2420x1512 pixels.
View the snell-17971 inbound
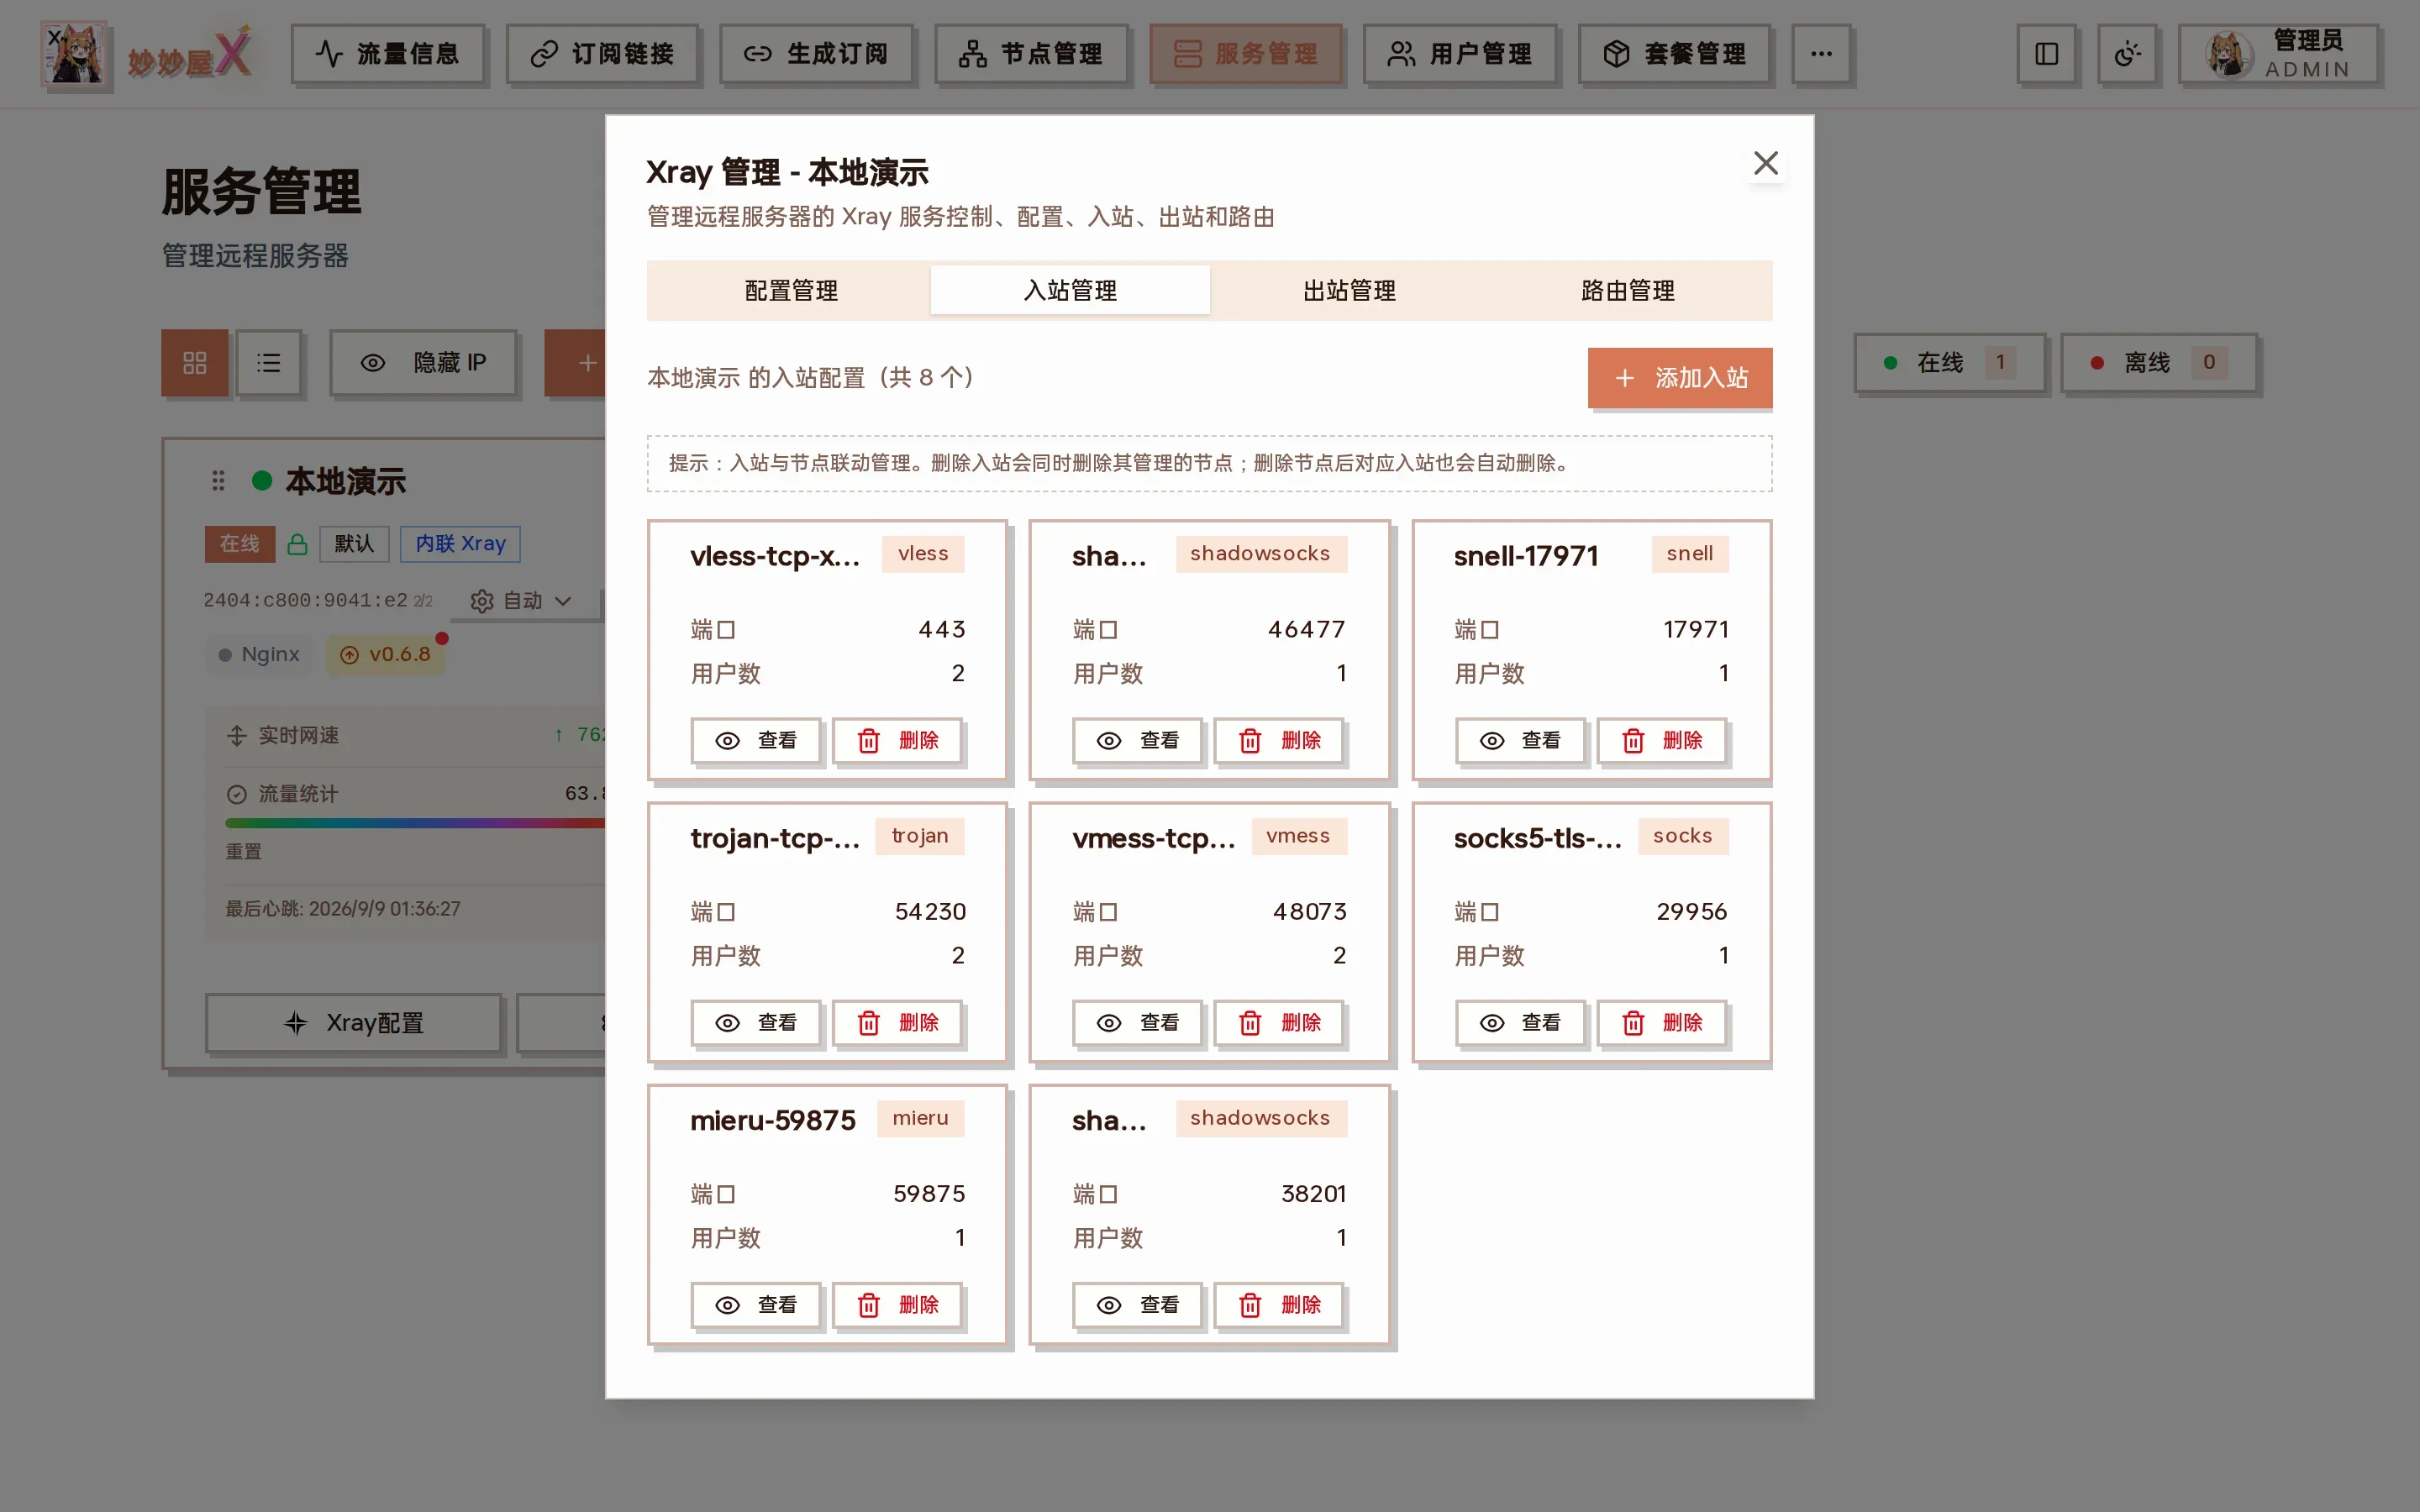click(x=1520, y=741)
